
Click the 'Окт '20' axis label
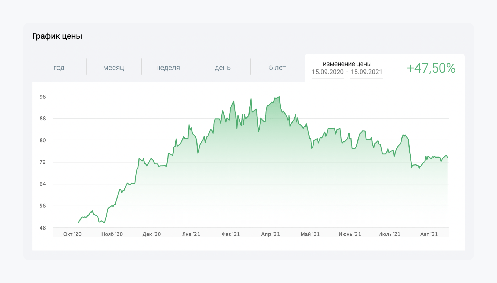click(72, 234)
